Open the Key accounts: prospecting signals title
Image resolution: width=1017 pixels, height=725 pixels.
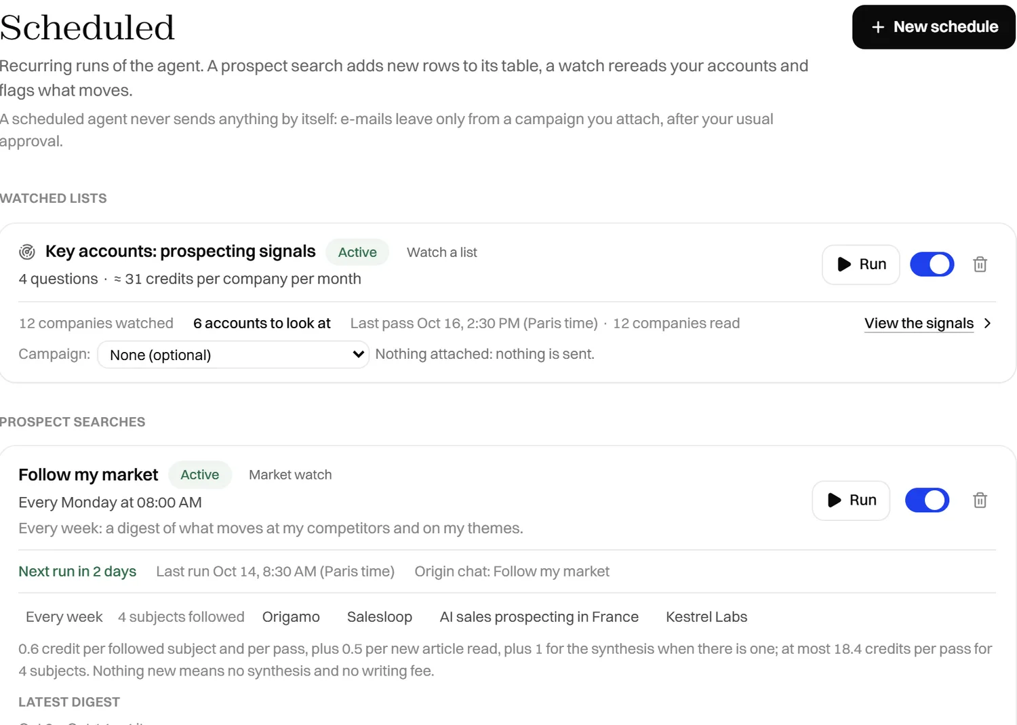[180, 252]
